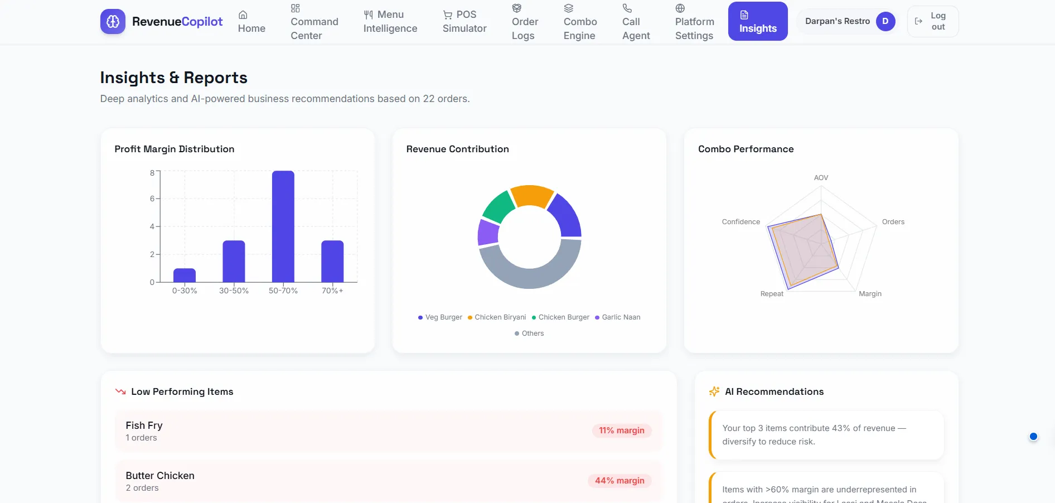Image resolution: width=1055 pixels, height=503 pixels.
Task: Click the Combo Performance title
Action: [x=746, y=149]
